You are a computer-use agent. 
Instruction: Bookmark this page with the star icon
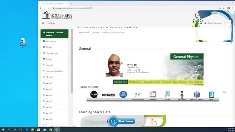[224, 8]
